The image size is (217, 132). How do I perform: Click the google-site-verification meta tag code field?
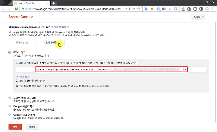click(112, 69)
